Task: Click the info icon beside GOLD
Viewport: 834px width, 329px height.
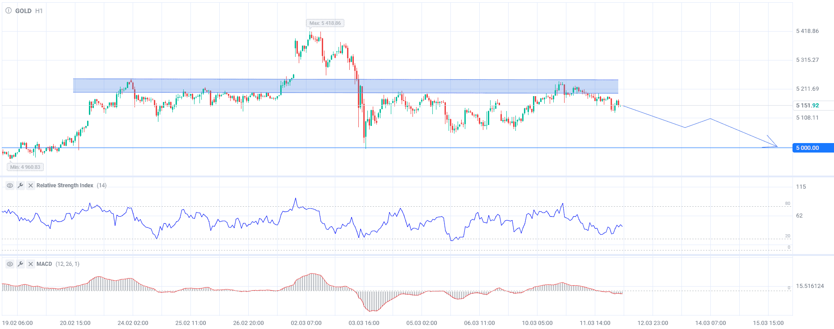Action: [9, 10]
